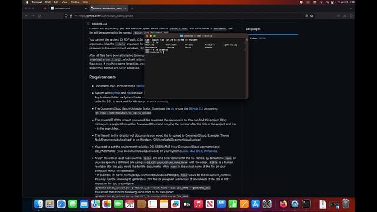
Task: Open Finder from the dock
Action: click(x=38, y=204)
